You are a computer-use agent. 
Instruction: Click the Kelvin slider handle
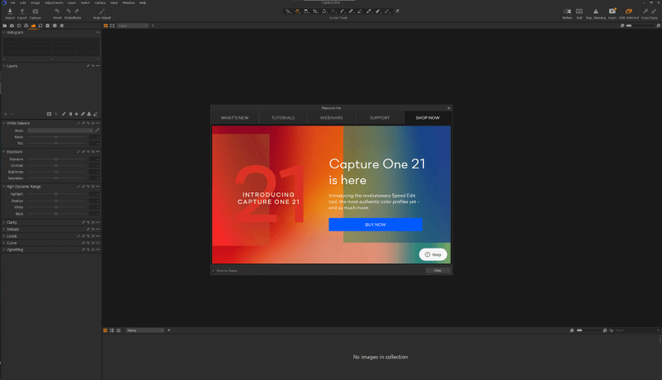point(56,137)
